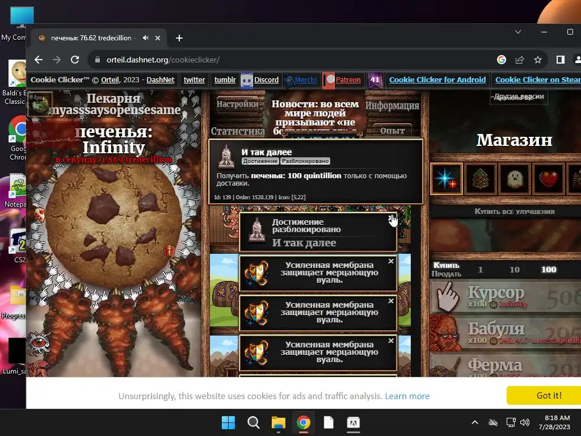The height and width of the screenshot is (436, 581).
Task: Click the heart Valentine season upgrade
Action: (549, 179)
